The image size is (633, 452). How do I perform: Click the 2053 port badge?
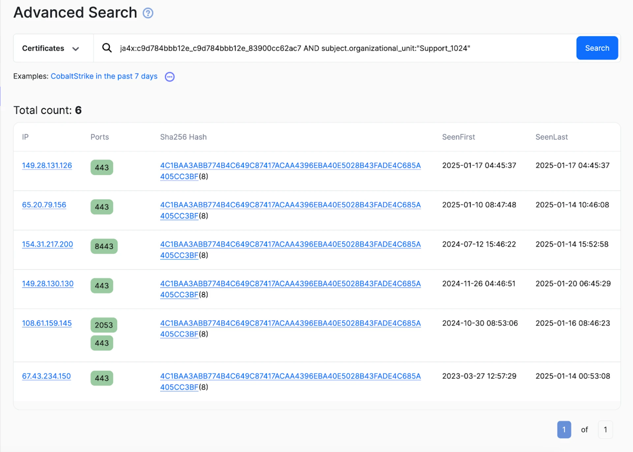(104, 325)
